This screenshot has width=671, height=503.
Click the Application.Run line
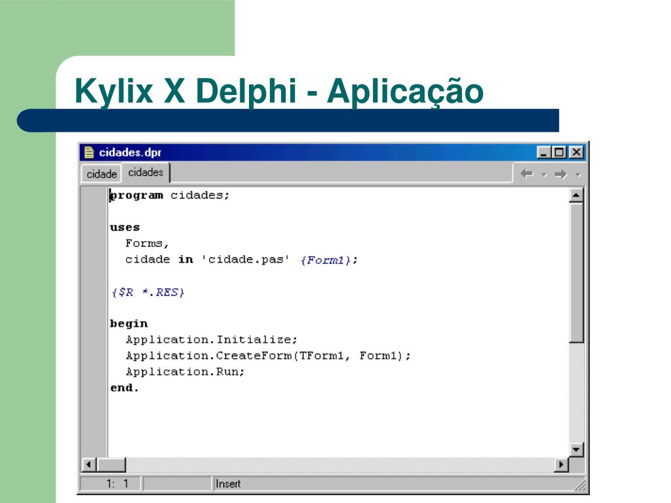tap(185, 372)
